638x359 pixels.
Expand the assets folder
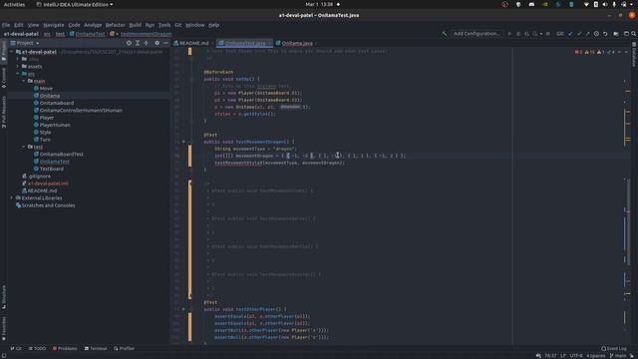point(18,67)
